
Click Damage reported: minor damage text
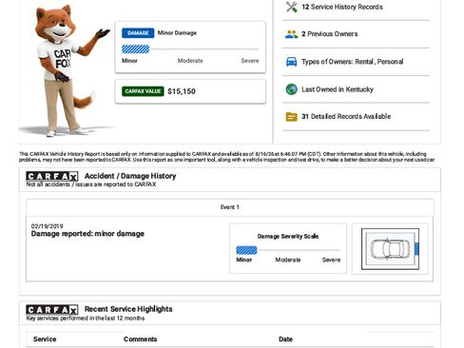[x=87, y=234]
